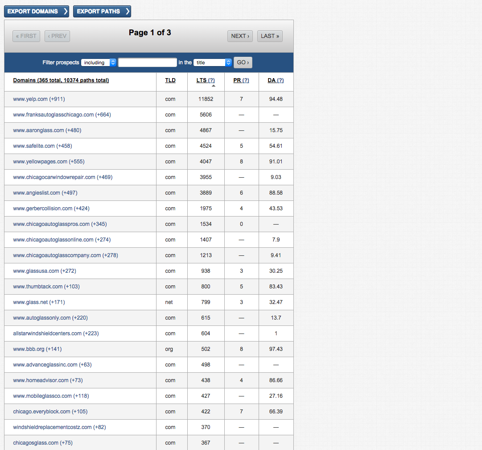
Task: Expand the +664 paths for franksautoglasschicago.com
Action: coord(103,115)
